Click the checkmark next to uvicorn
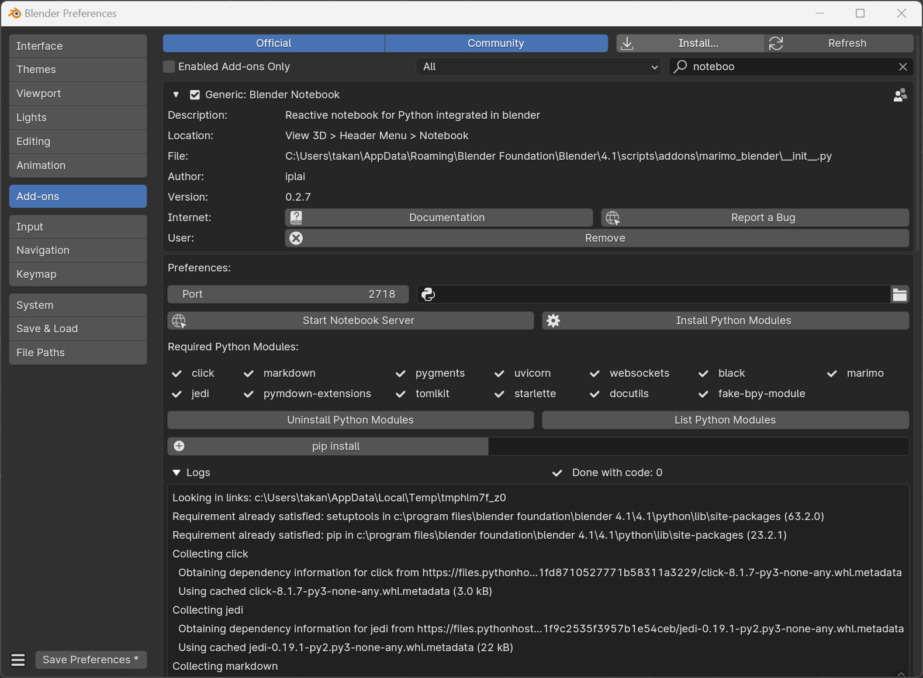Image resolution: width=923 pixels, height=678 pixels. [x=499, y=373]
